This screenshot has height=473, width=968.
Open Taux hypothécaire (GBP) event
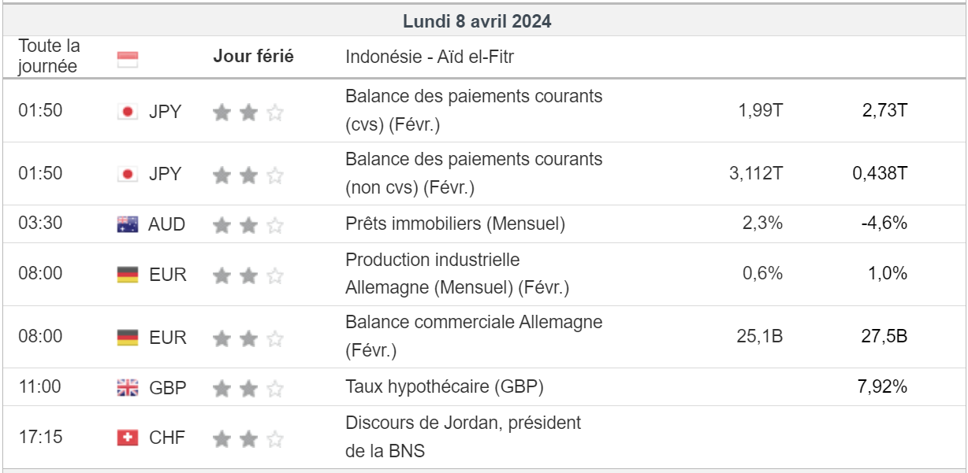pyautogui.click(x=445, y=387)
